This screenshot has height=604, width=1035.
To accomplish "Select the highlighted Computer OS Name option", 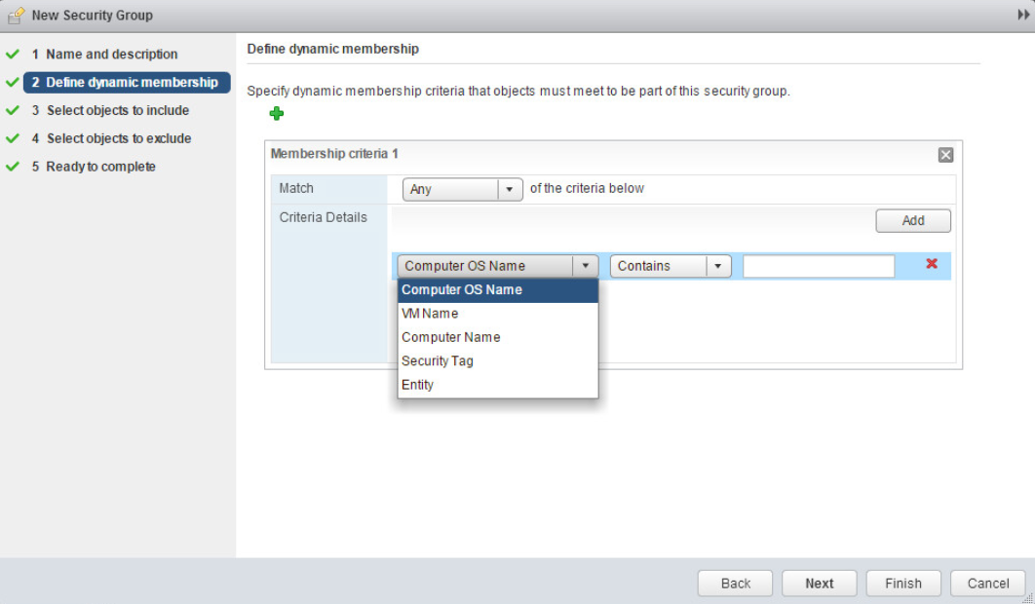I will coord(461,289).
